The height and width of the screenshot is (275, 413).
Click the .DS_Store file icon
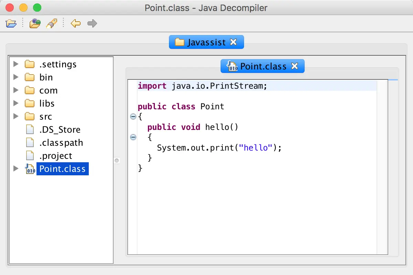pos(30,130)
